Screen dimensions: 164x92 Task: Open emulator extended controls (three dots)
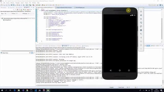tap(141, 49)
